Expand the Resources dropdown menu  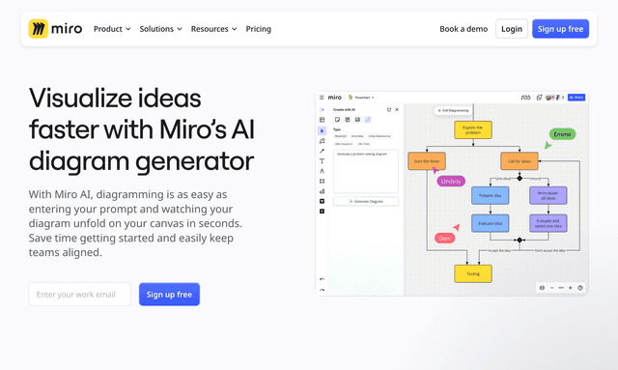(x=214, y=29)
